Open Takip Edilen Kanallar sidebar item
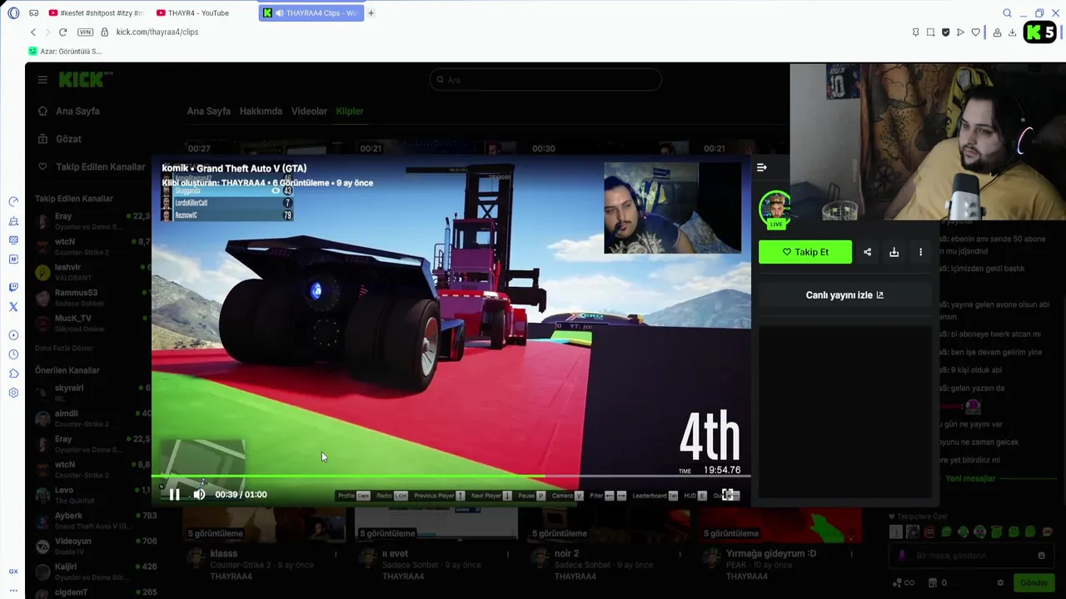The width and height of the screenshot is (1066, 599). (x=92, y=166)
